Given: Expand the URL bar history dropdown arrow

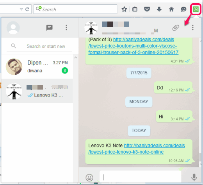Looking at the screenshot, I should tap(21, 9).
